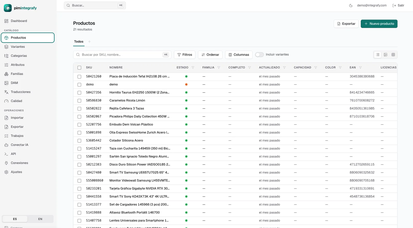Open Ajustes in the sidebar
This screenshot has width=413, height=228.
pyautogui.click(x=28, y=172)
